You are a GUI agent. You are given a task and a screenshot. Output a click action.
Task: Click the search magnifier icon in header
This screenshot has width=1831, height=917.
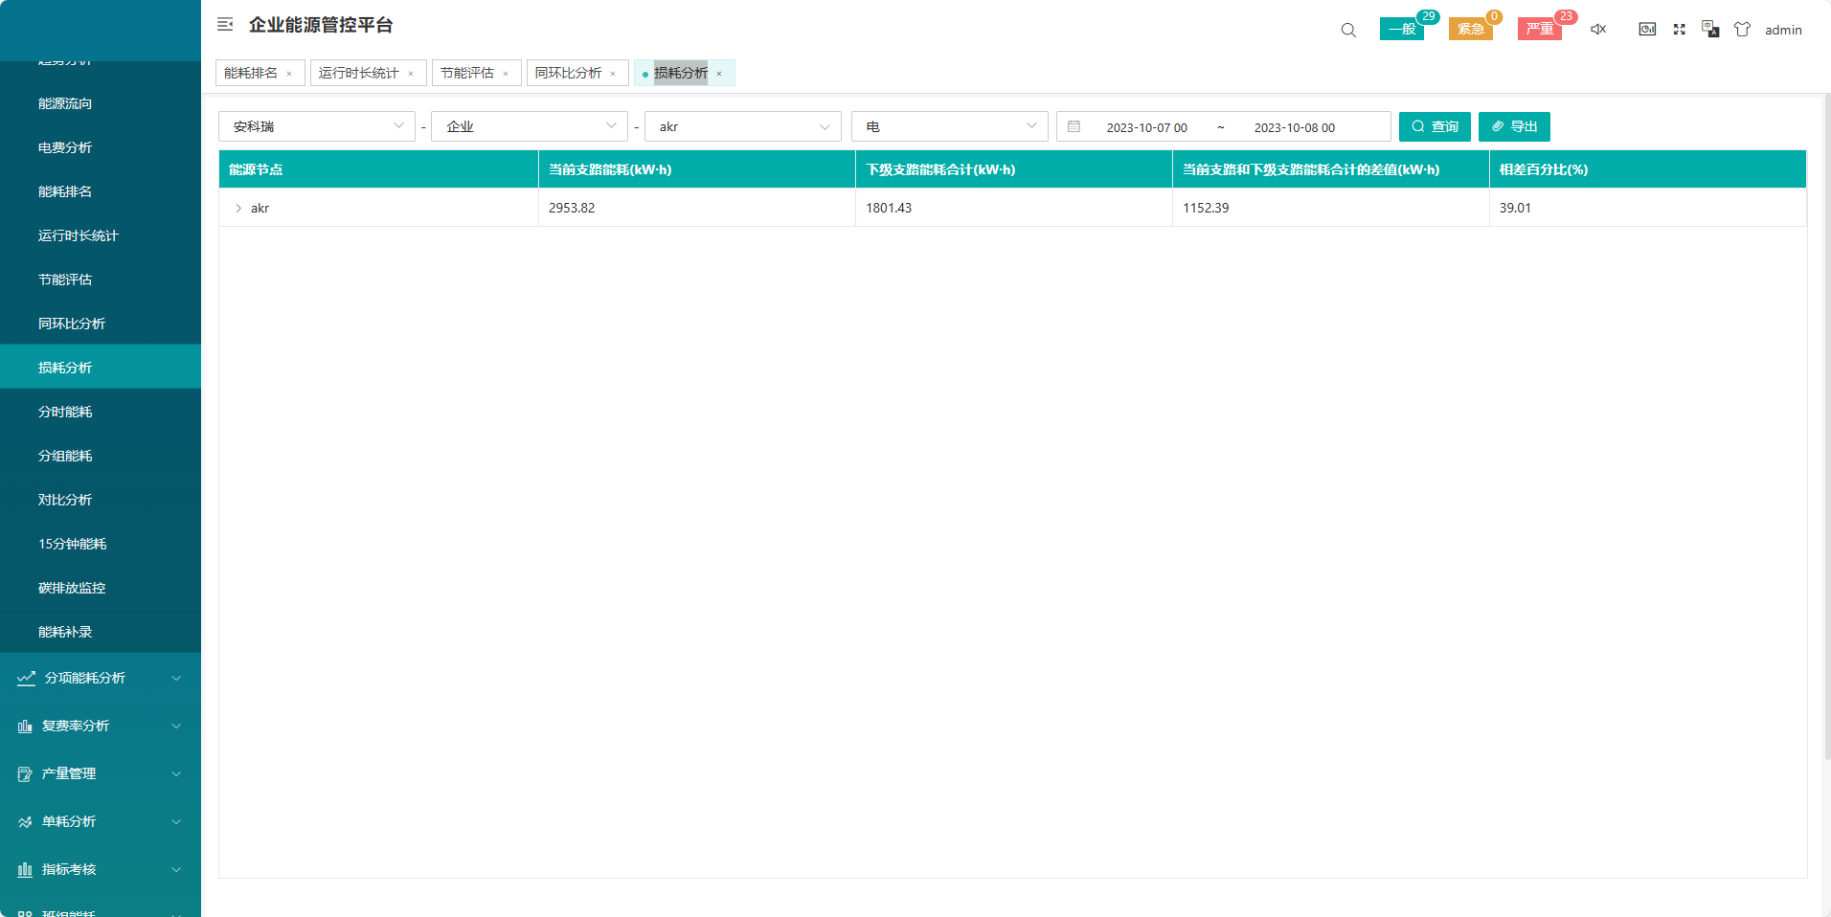tap(1348, 30)
